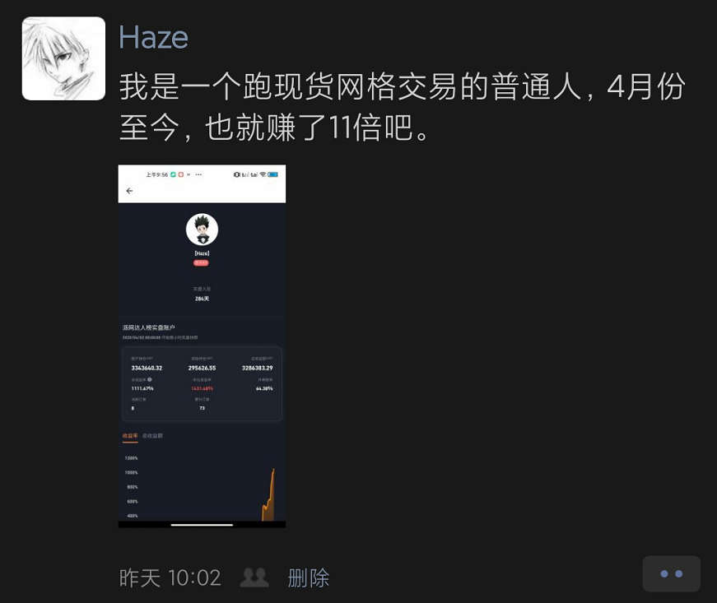
Task: Tap the blue battery icon in the status bar
Action: pyautogui.click(x=273, y=174)
